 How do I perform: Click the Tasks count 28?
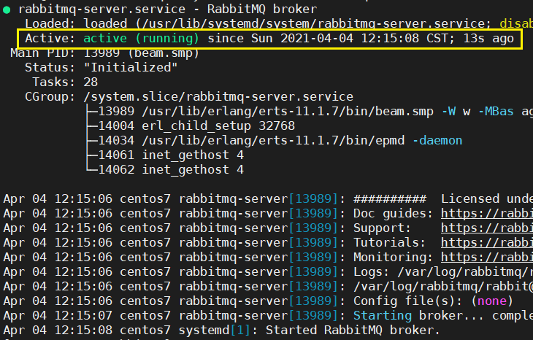point(91,82)
